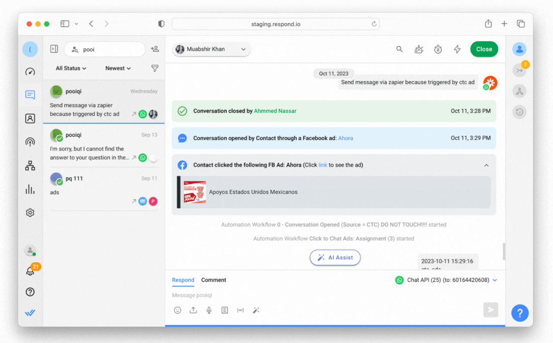
Task: Click the respond.io double-check logo icon
Action: (30, 313)
